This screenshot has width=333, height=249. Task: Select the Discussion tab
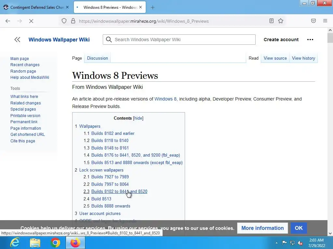98,58
